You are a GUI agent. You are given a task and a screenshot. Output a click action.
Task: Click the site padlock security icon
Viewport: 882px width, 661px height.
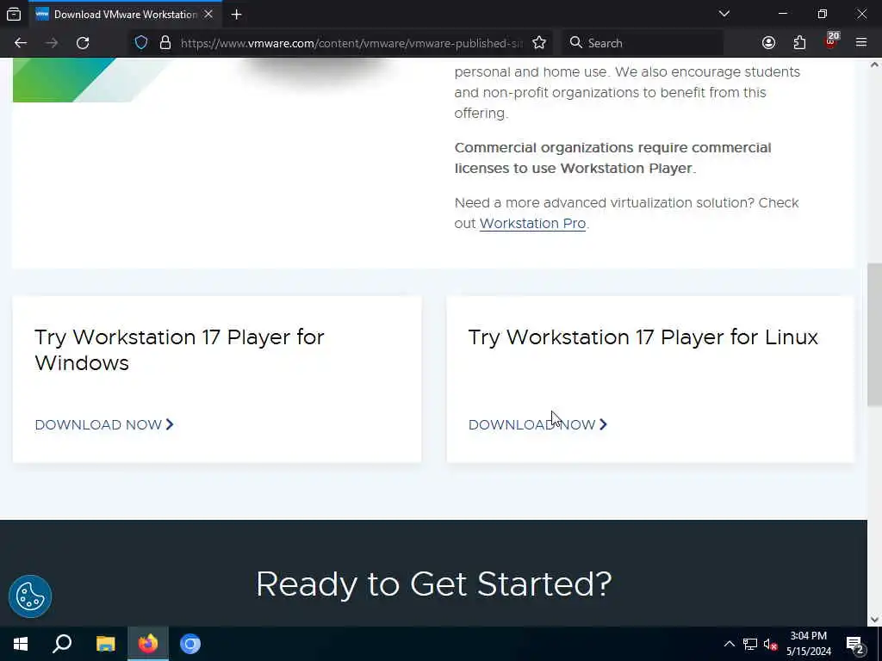point(165,43)
